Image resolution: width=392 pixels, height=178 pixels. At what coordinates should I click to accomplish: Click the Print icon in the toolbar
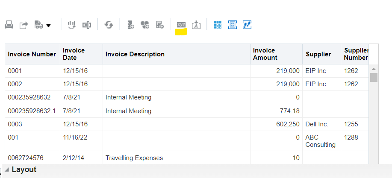(9, 25)
